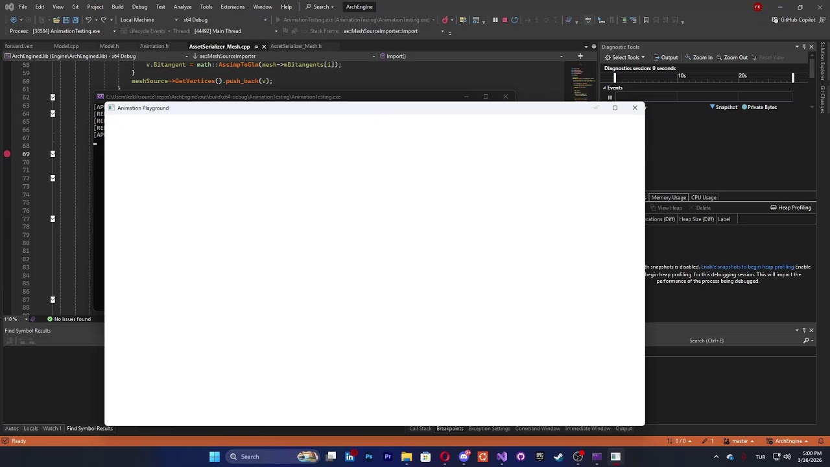Switch to the AssetSerializer_Mesh.h tab
The width and height of the screenshot is (830, 467).
tap(296, 46)
